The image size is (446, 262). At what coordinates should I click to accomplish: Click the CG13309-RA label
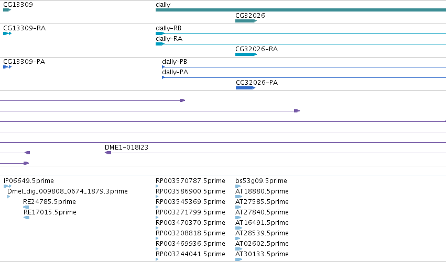[x=25, y=28]
